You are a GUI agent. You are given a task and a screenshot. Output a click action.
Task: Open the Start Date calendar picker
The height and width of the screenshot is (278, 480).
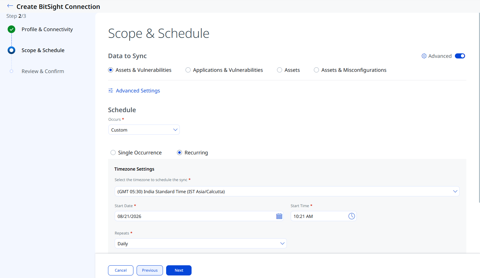[x=279, y=216]
